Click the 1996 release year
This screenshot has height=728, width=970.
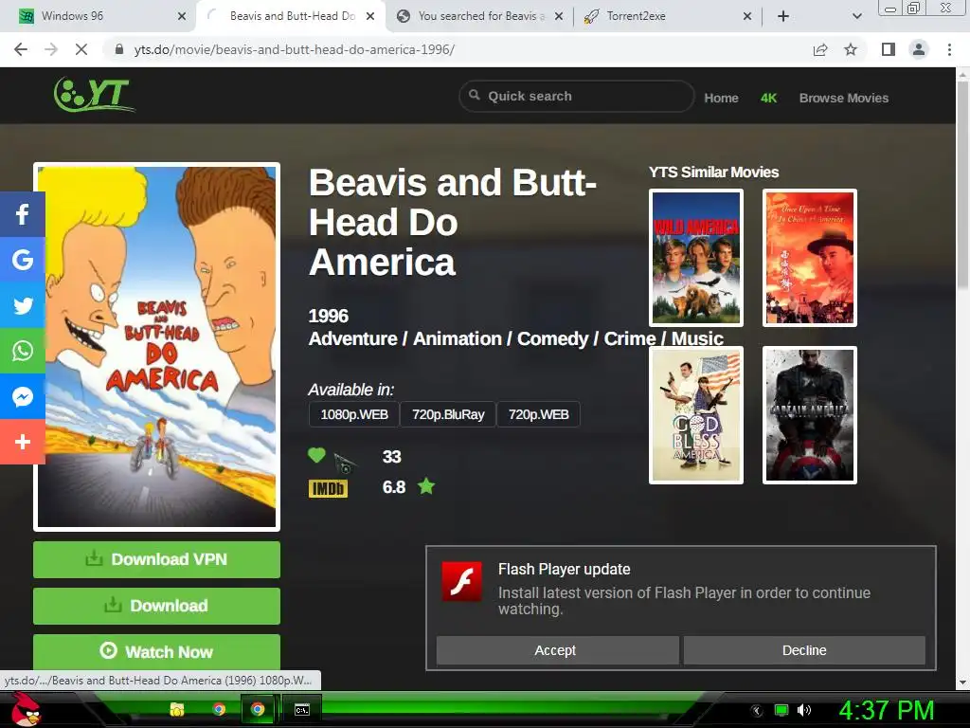click(x=329, y=316)
